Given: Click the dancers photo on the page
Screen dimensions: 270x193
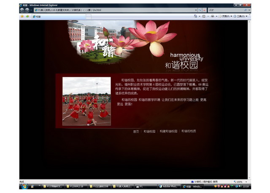Looking at the screenshot, I should click(x=86, y=101).
